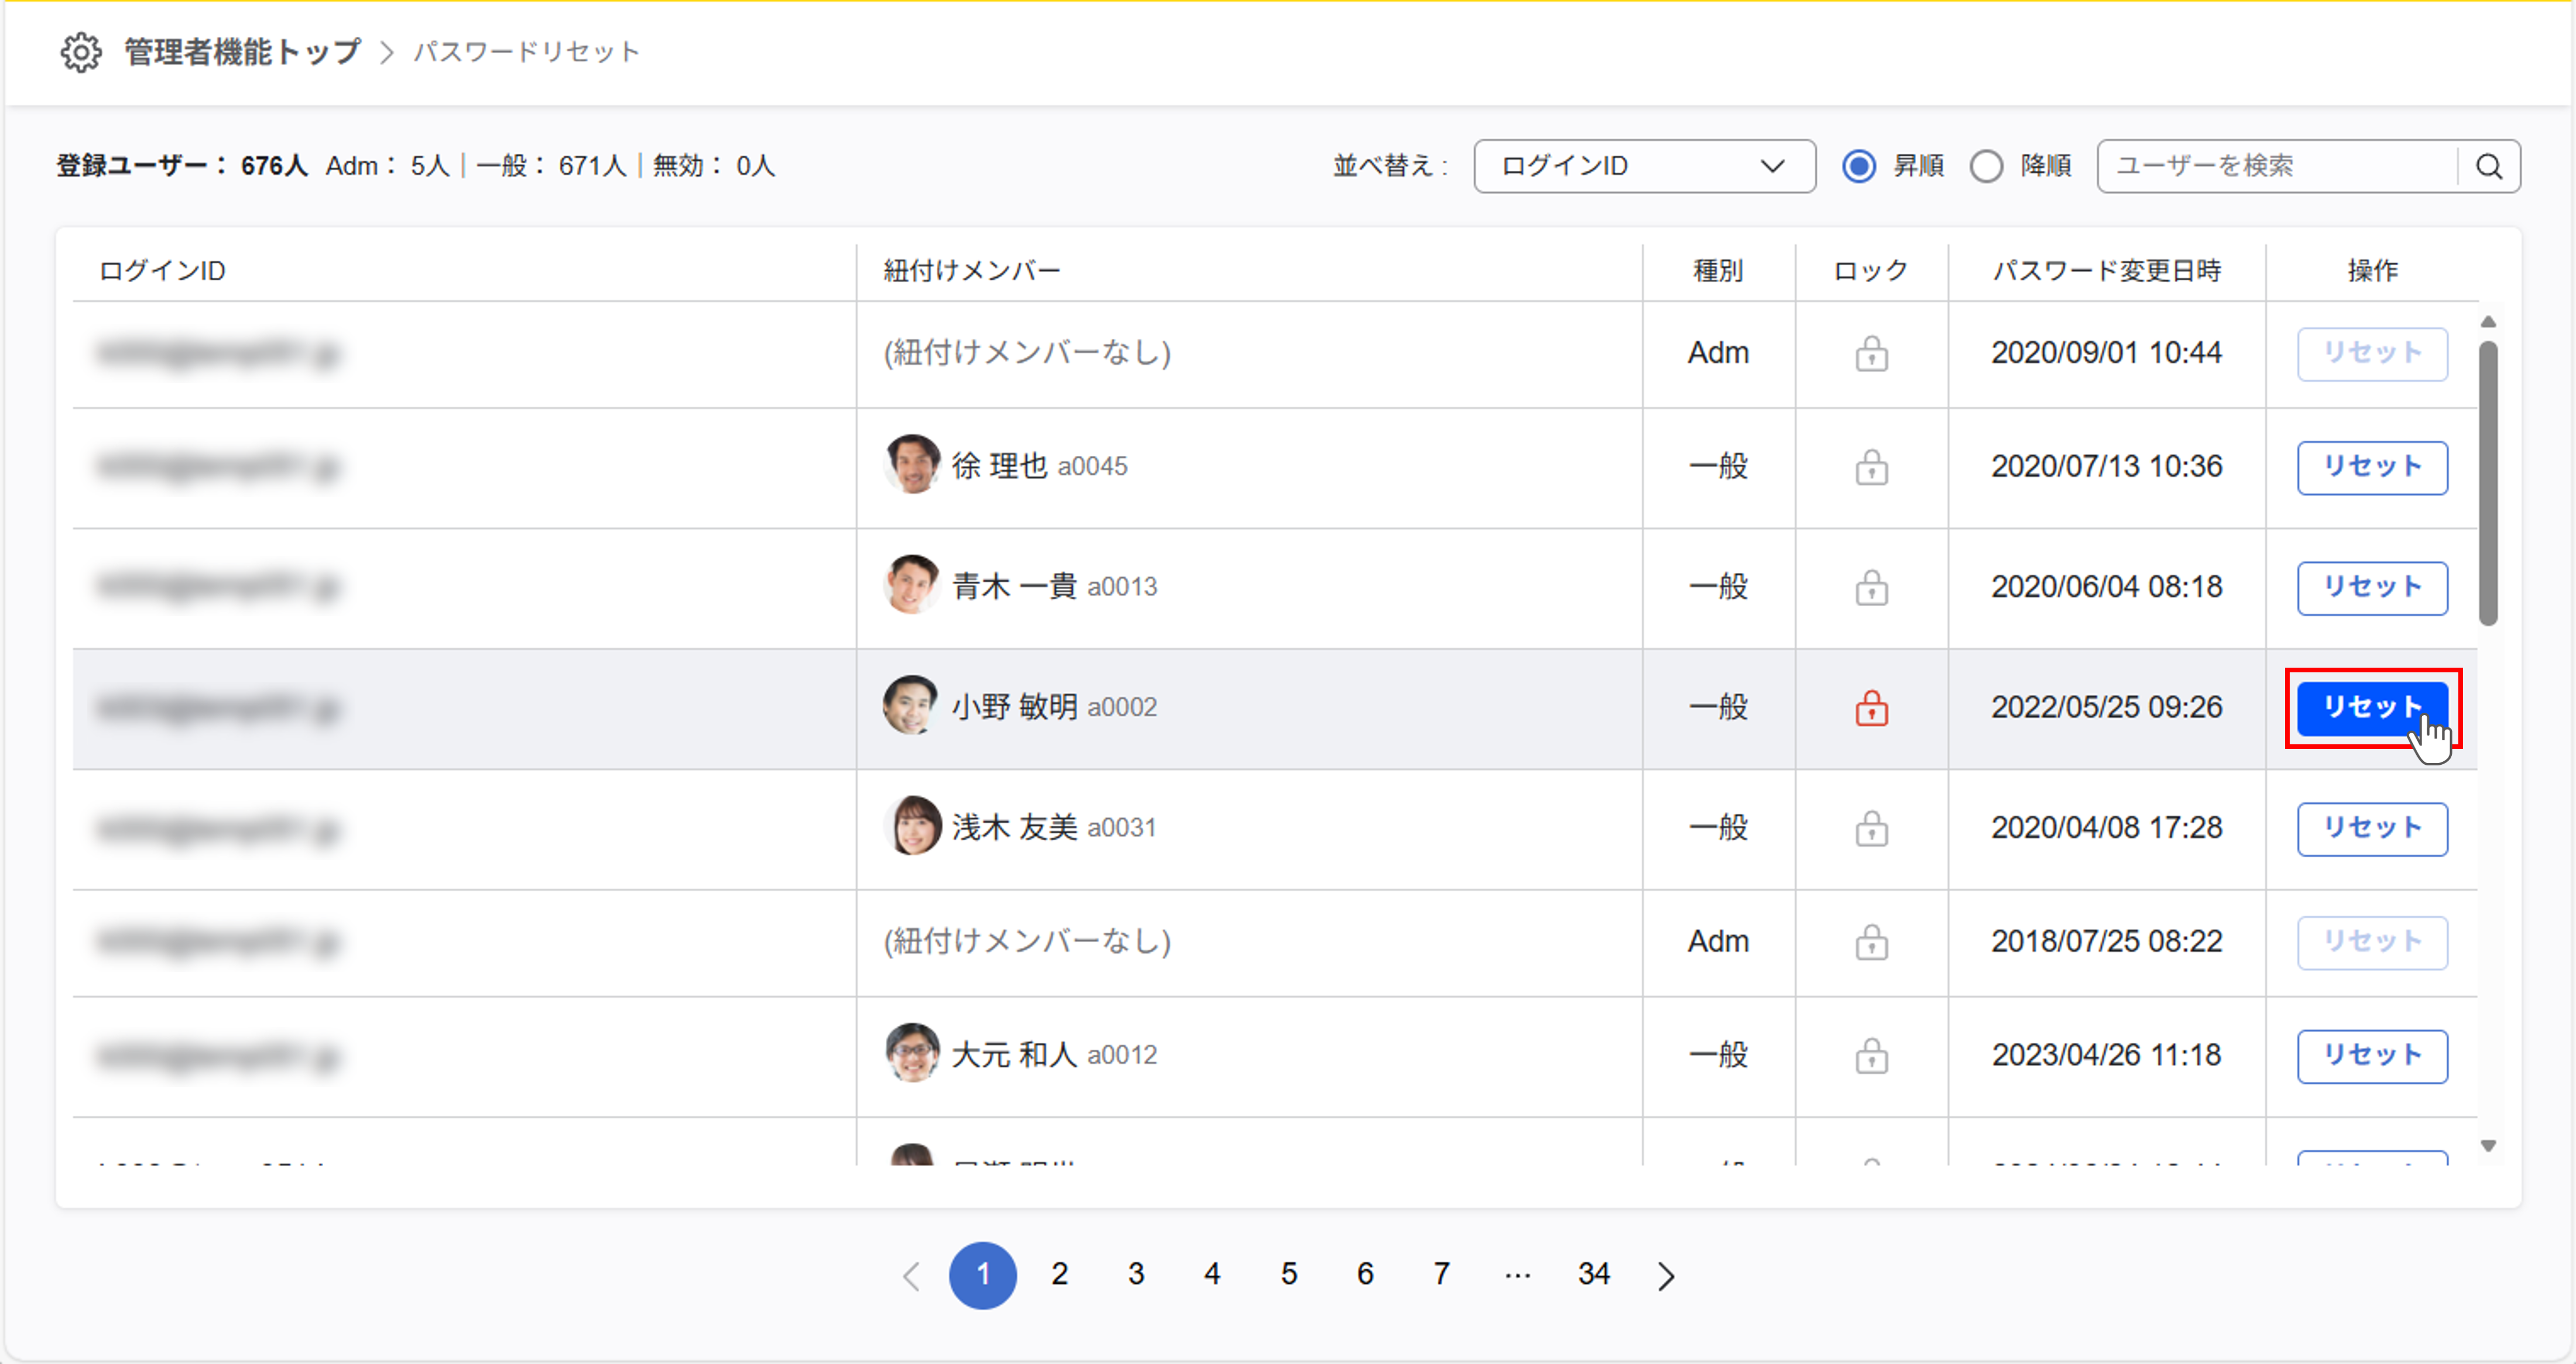Click the table's vertical scrollbar thumb

click(x=2488, y=484)
